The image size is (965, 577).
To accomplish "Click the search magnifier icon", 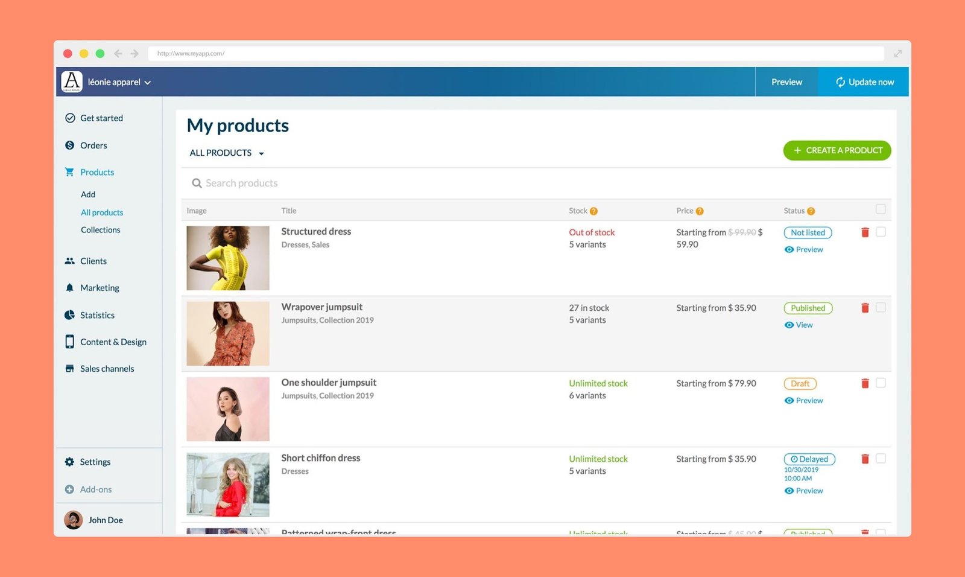I will pos(197,183).
